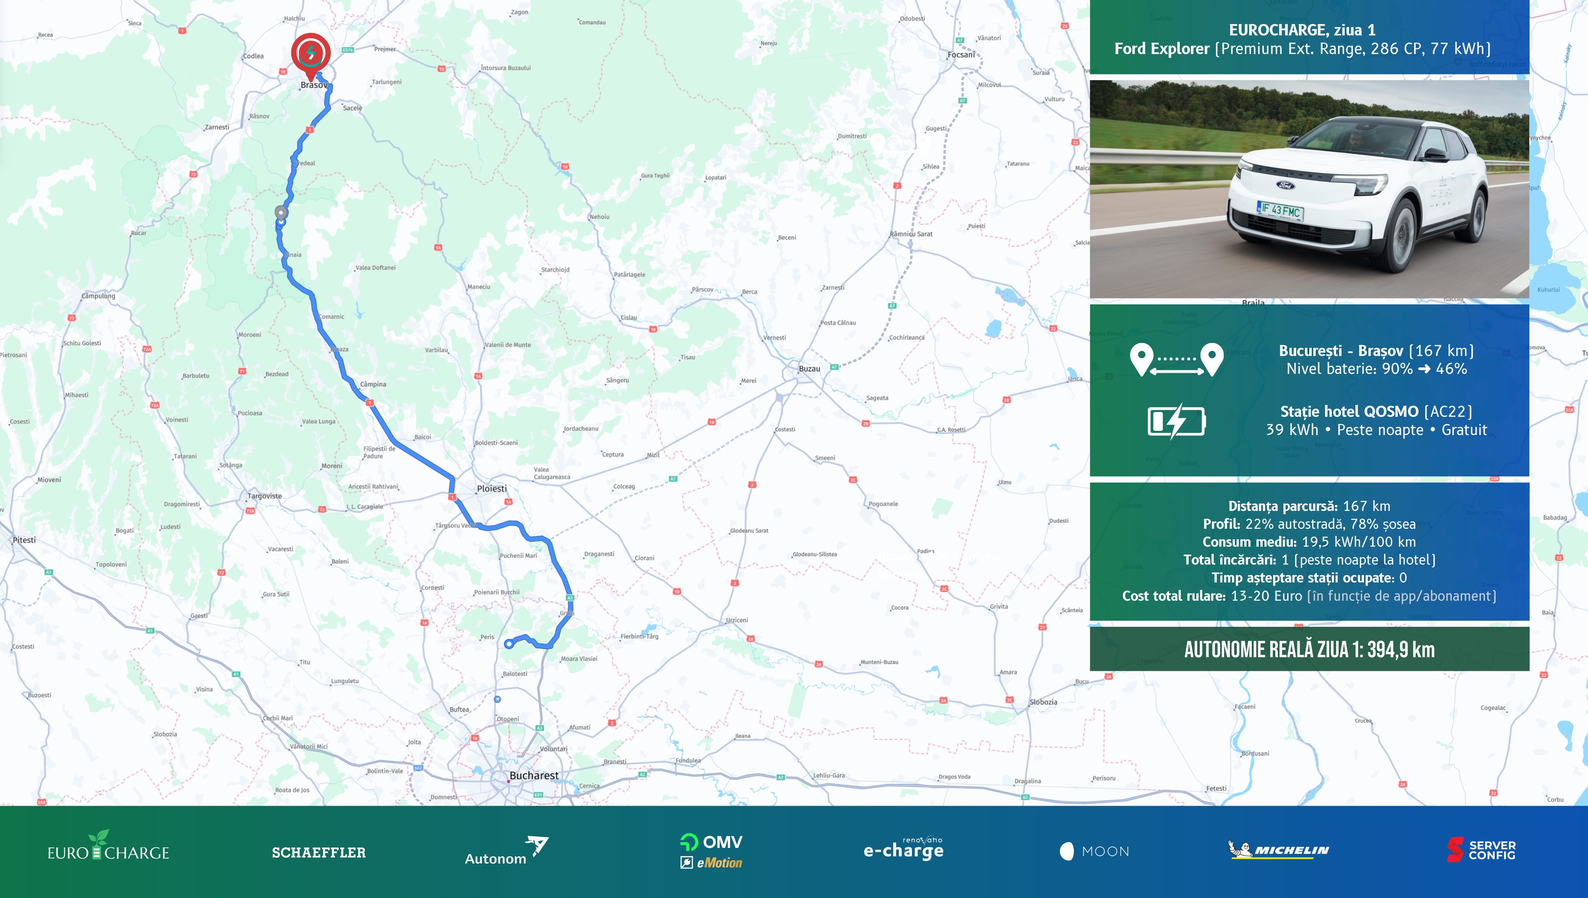Click the Câmpulung label on map
Screen dimensions: 1588x898
(x=98, y=296)
